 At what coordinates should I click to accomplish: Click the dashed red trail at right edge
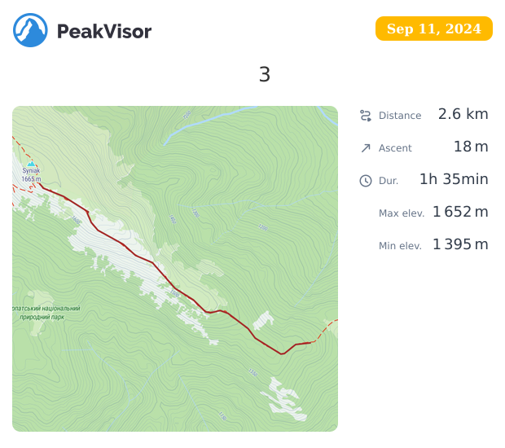pyautogui.click(x=325, y=331)
